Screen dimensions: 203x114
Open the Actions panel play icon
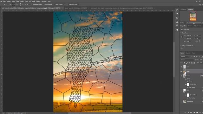[x=177, y=13]
